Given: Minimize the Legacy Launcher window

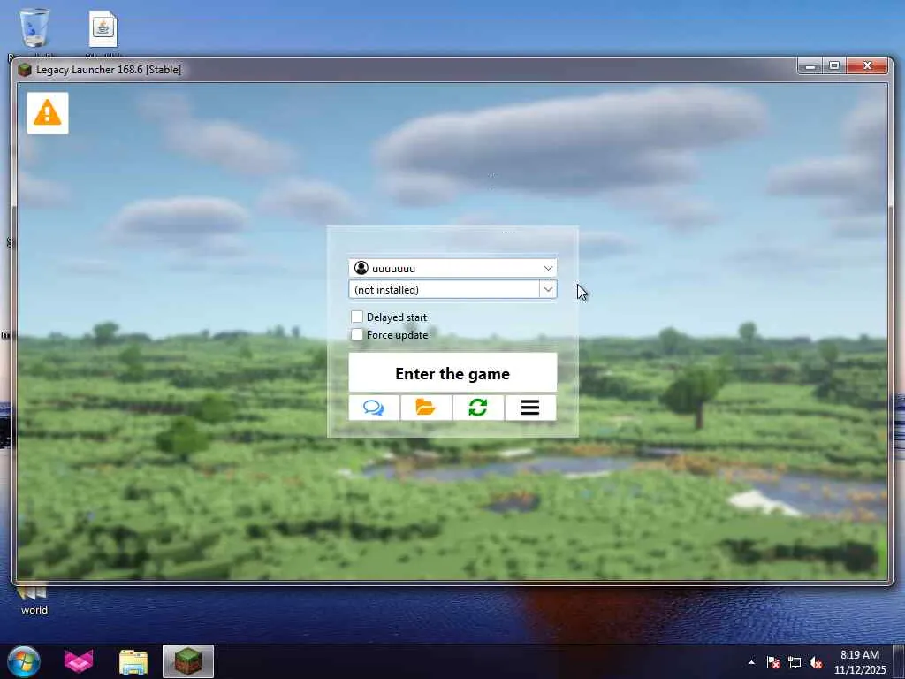Looking at the screenshot, I should (810, 66).
